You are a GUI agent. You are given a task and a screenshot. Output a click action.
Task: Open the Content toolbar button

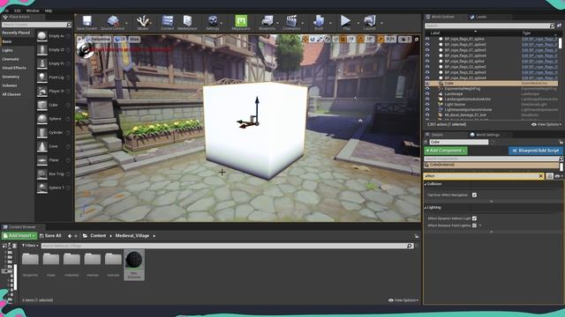167,21
